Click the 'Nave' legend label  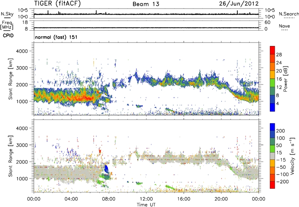[x=284, y=26]
